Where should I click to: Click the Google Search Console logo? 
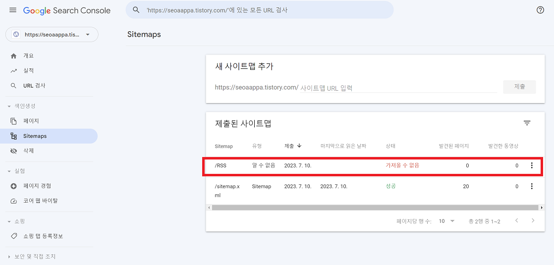click(x=67, y=10)
